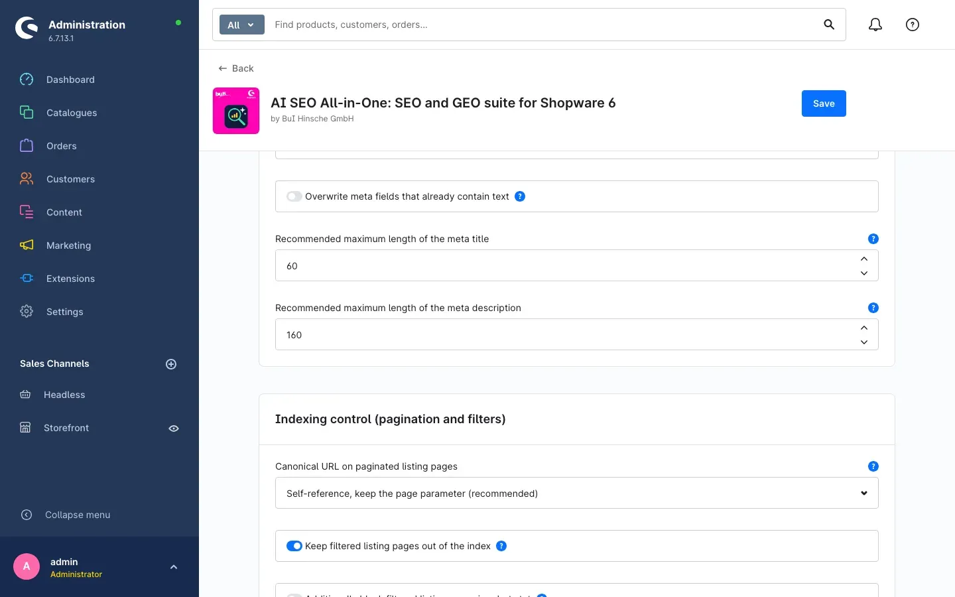Click the Orders shopping bag icon
Image resolution: width=955 pixels, height=597 pixels.
[27, 146]
